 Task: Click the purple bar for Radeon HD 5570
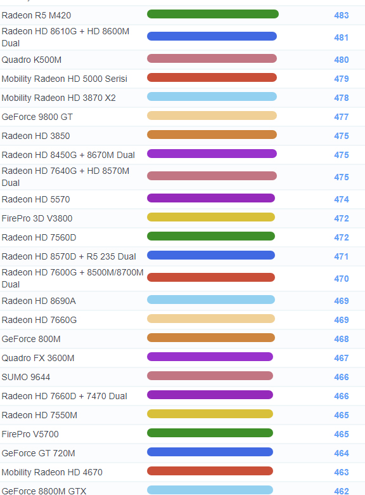click(211, 198)
